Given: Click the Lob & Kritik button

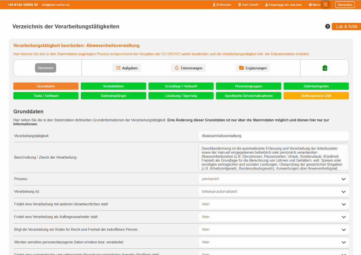Looking at the screenshot, I should coord(346,26).
